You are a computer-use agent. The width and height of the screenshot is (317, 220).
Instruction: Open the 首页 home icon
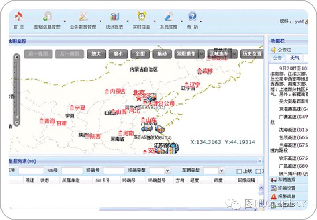click(18, 16)
